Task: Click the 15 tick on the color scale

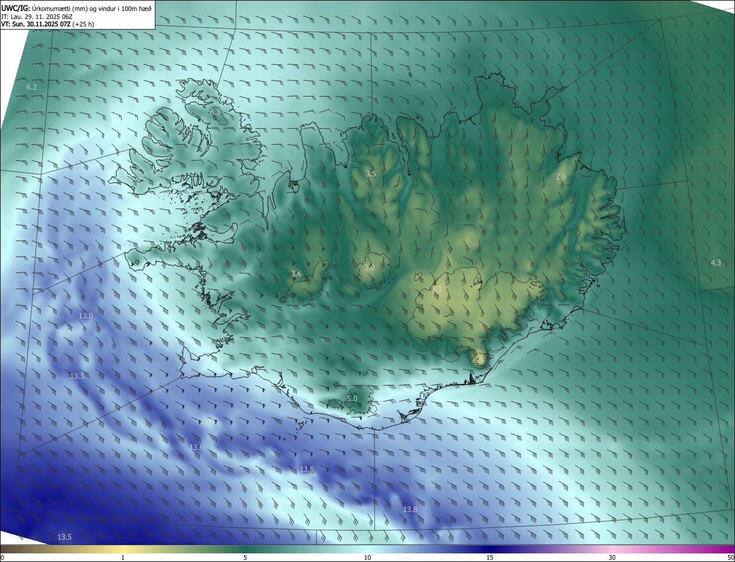Action: (x=490, y=557)
